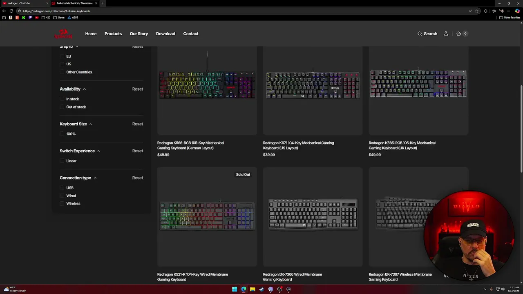This screenshot has width=523, height=294.
Task: Open K565-RGB German Layout keyboard link
Action: point(190,145)
